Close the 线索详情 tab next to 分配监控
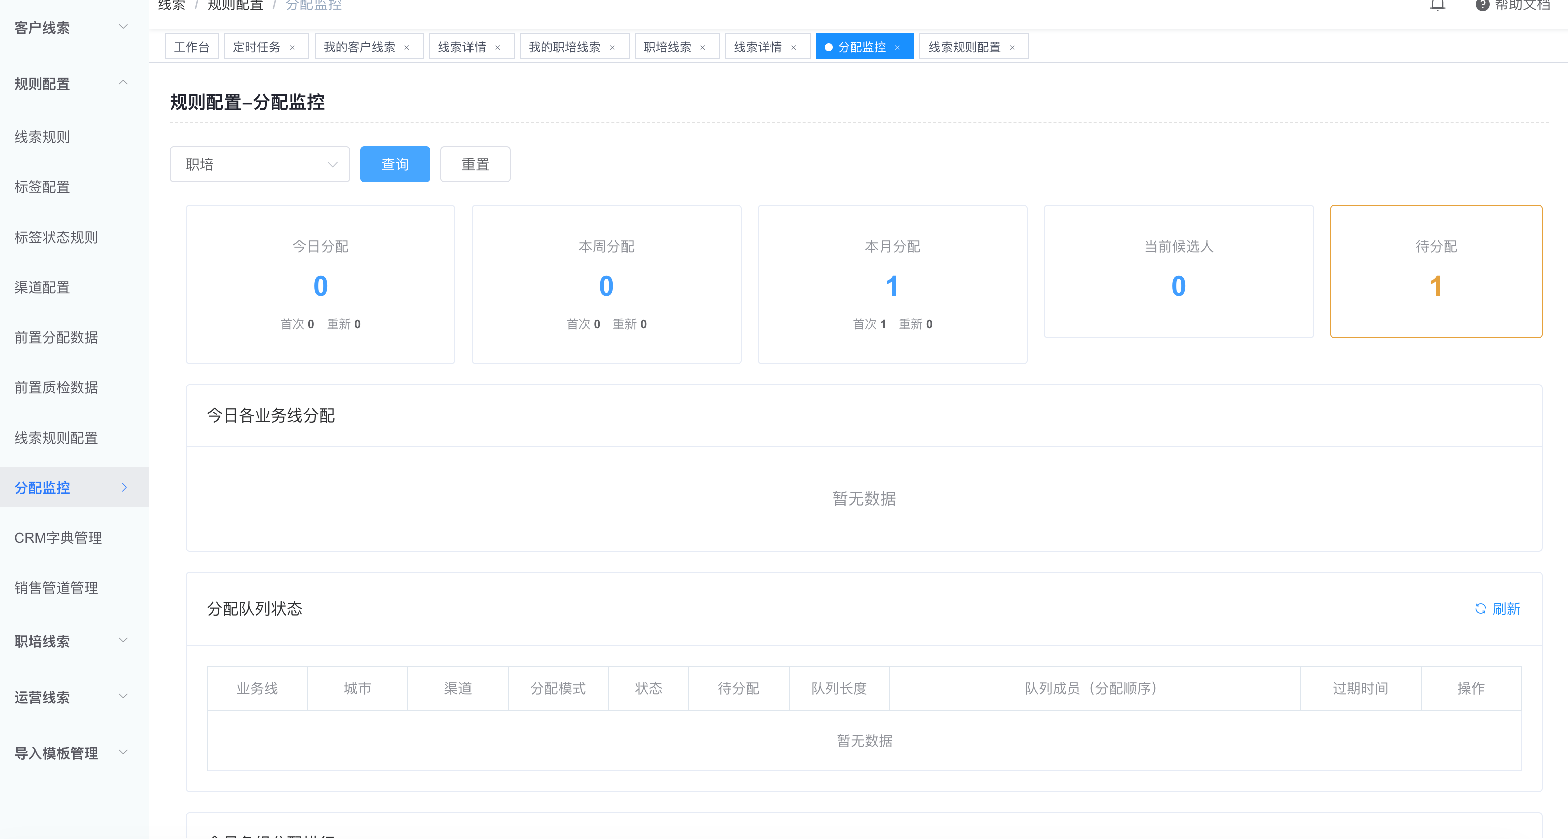The width and height of the screenshot is (1568, 839). pos(793,48)
